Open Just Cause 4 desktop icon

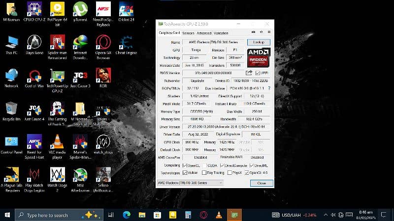(34, 111)
